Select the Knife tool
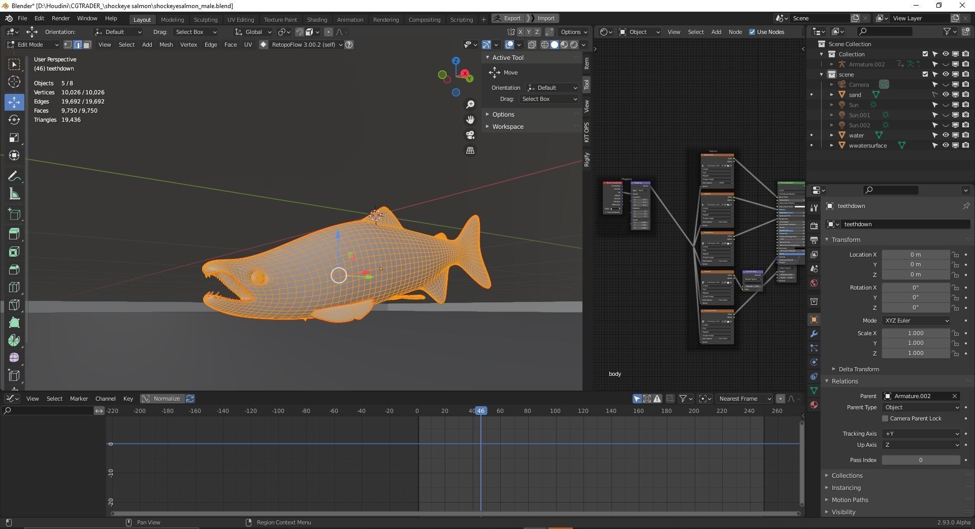Screen dimensions: 975x529 pyautogui.click(x=14, y=305)
